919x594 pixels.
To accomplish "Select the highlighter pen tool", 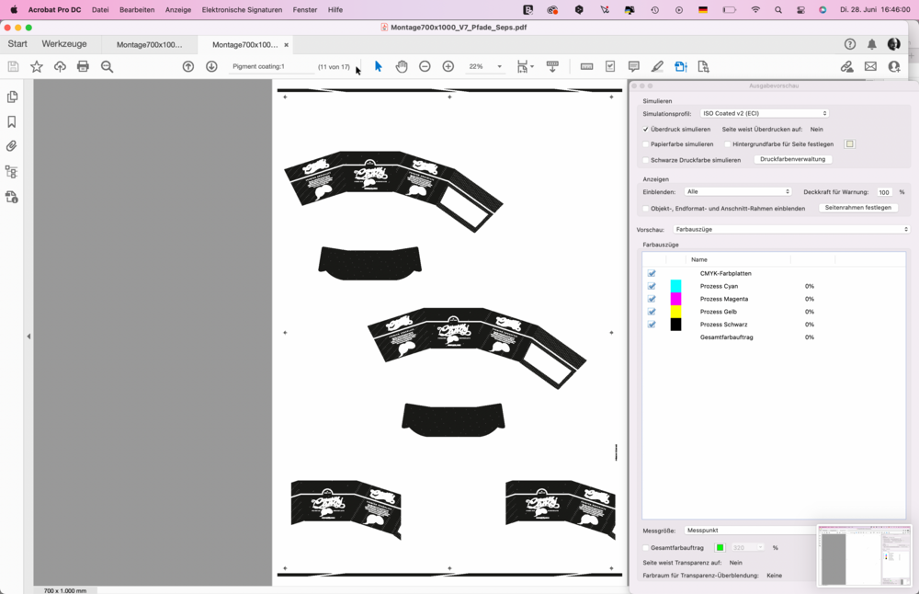I will pos(657,67).
